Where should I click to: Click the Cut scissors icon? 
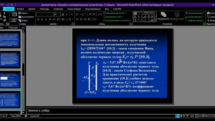coord(4,13)
